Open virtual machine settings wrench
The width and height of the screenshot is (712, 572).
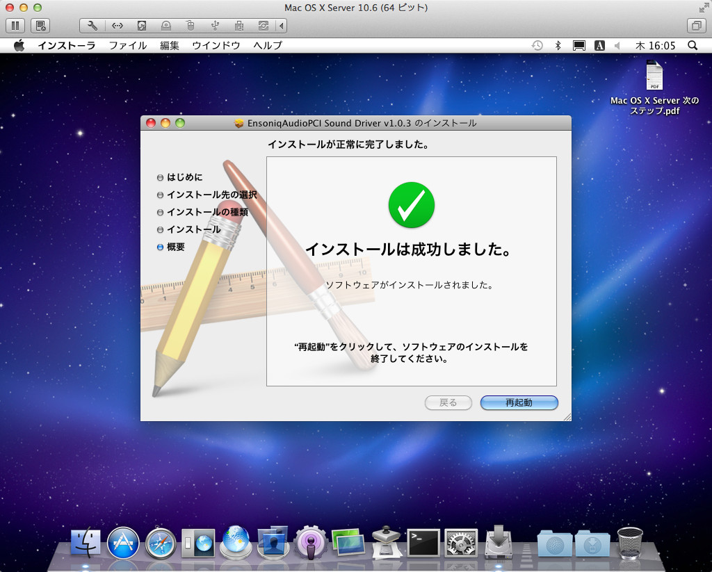[92, 26]
